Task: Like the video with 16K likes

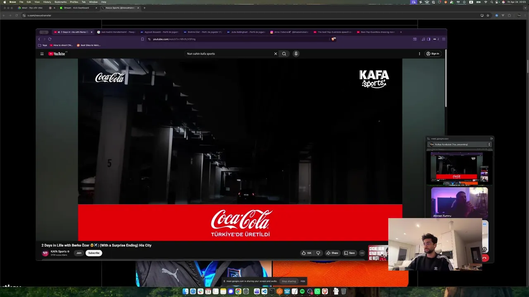Action: point(307,253)
